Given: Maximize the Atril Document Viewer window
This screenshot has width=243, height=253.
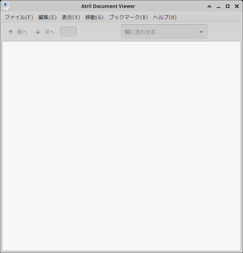Looking at the screenshot, I should (227, 6).
